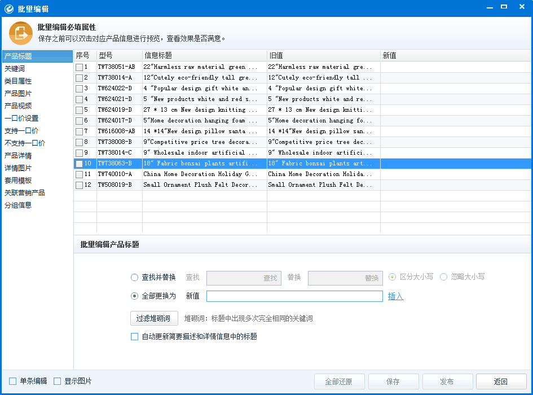This screenshot has height=395, width=533.
Task: Switch to 产品详情 section in sidebar
Action: (x=18, y=156)
